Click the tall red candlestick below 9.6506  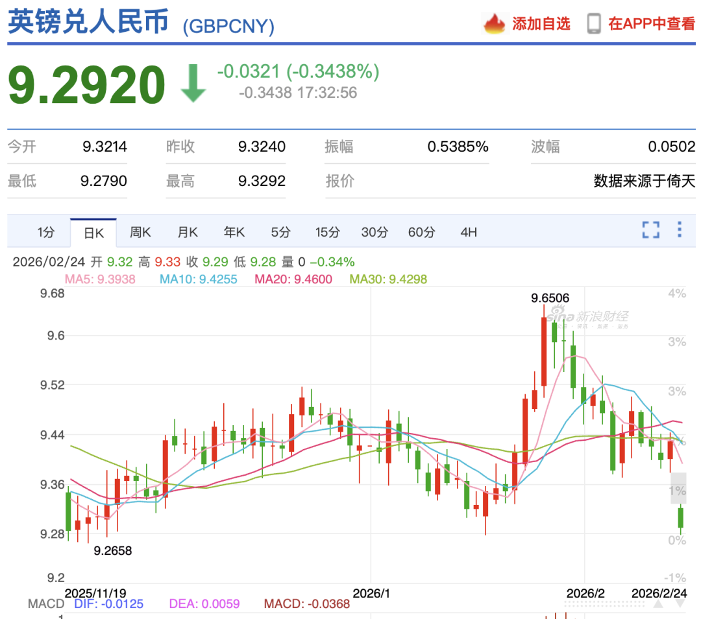pyautogui.click(x=544, y=352)
